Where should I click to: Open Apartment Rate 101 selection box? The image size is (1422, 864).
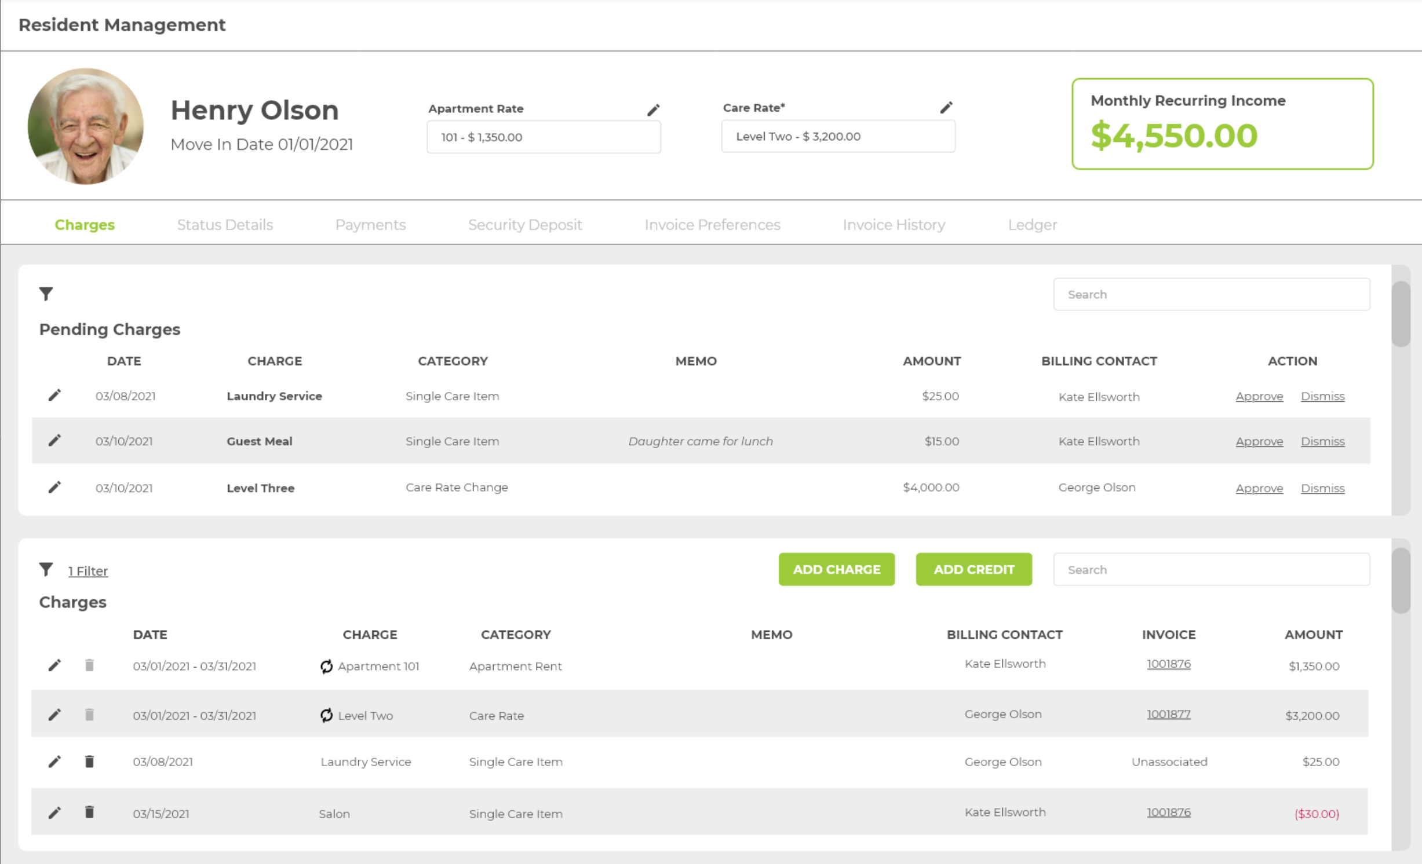click(543, 137)
